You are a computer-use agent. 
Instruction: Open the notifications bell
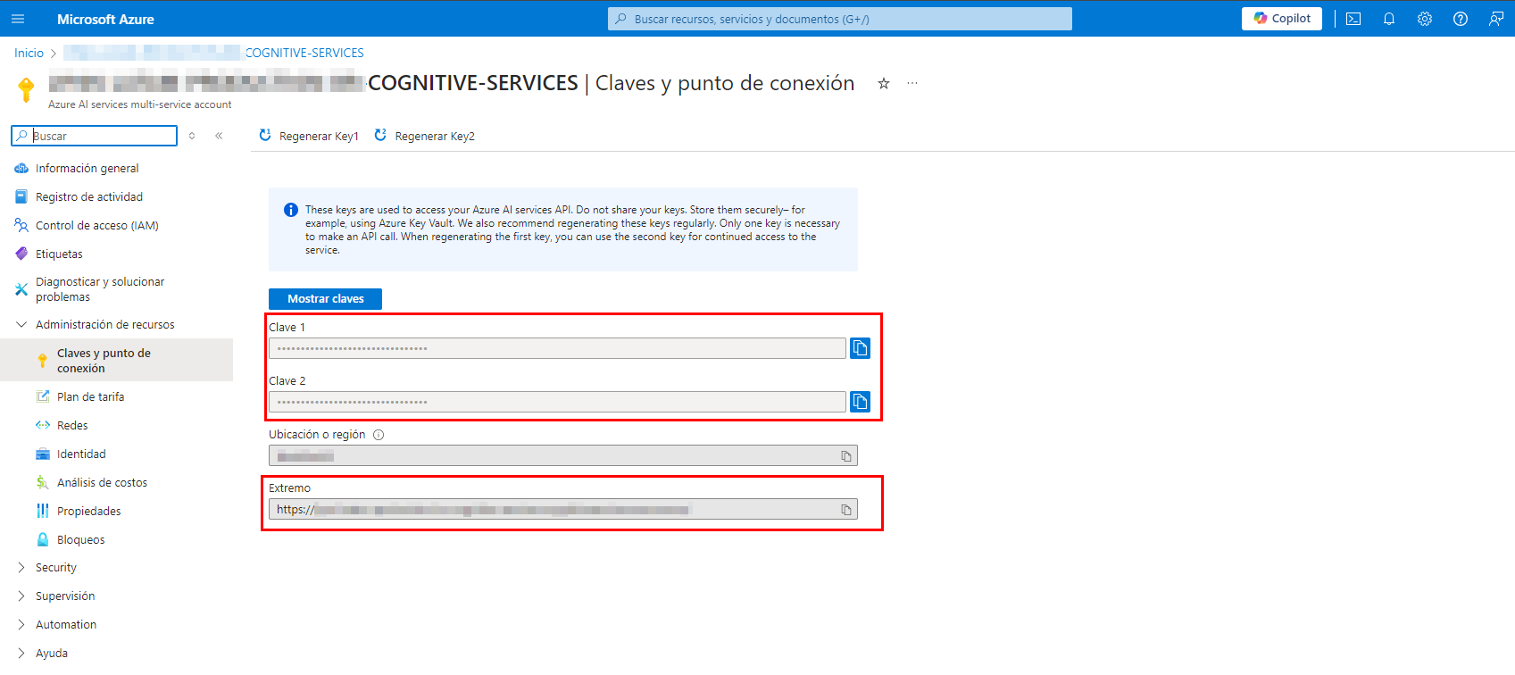pyautogui.click(x=1389, y=19)
